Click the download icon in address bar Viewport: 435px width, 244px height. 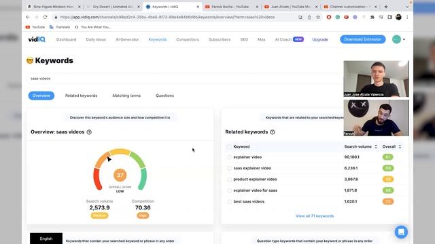coord(300,17)
